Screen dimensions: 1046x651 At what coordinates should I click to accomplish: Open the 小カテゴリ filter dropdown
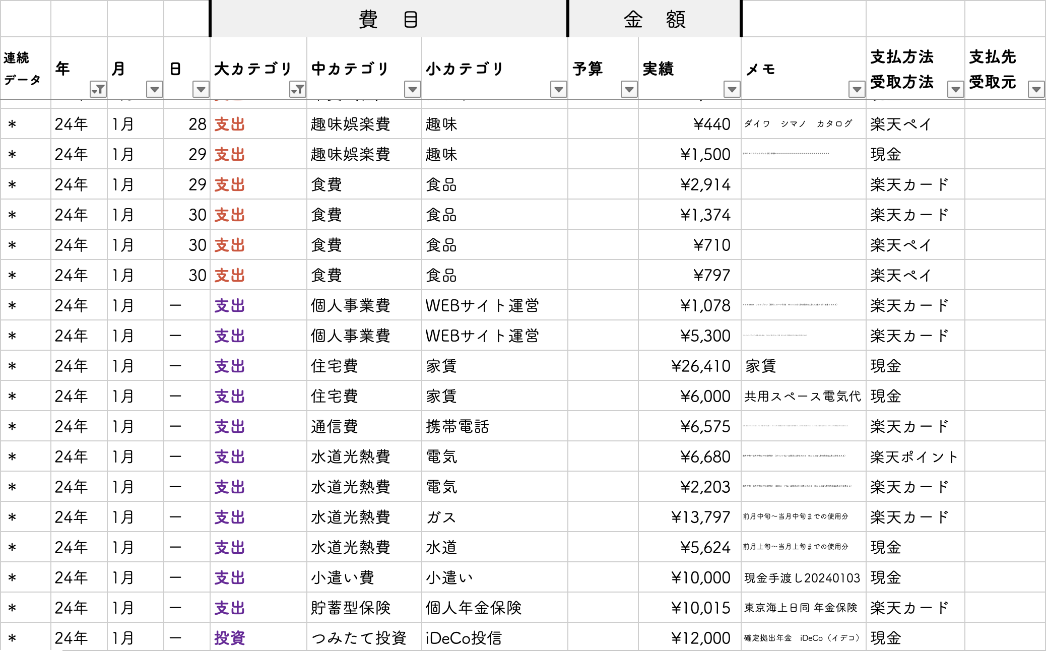coord(558,90)
